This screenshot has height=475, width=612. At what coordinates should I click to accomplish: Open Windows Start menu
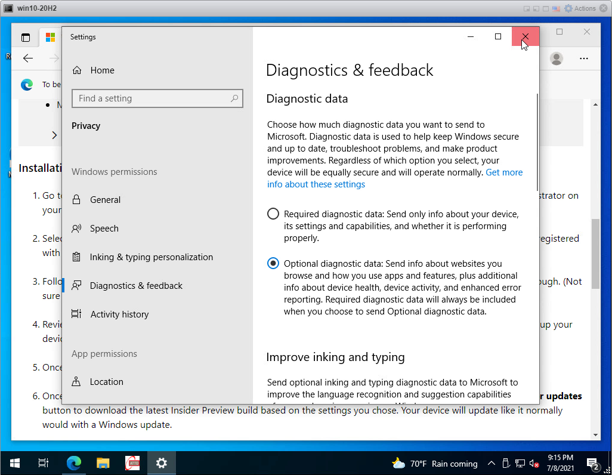(15, 463)
